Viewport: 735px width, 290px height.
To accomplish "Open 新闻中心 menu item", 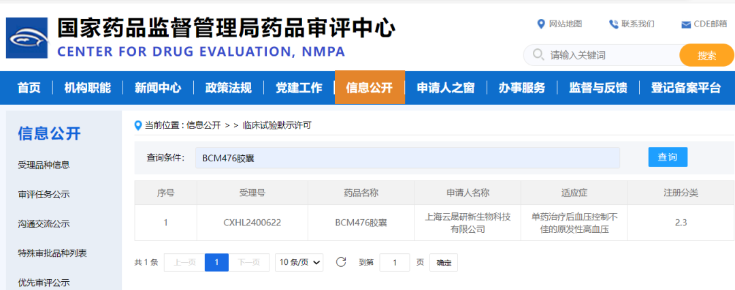I will tap(158, 88).
